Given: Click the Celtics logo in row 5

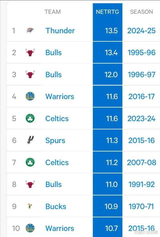Looking at the screenshot, I should coord(30,118).
